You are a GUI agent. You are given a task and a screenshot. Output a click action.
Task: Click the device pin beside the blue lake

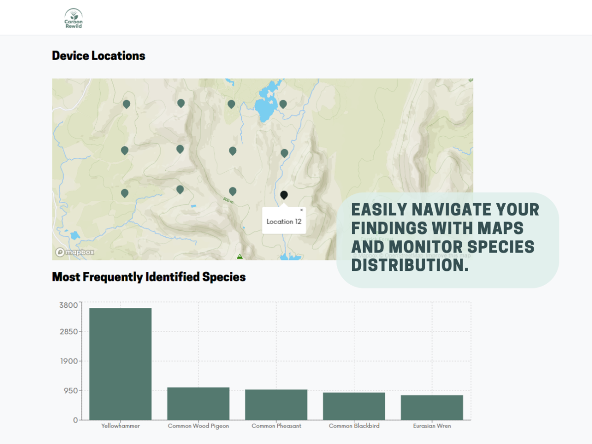click(x=284, y=103)
